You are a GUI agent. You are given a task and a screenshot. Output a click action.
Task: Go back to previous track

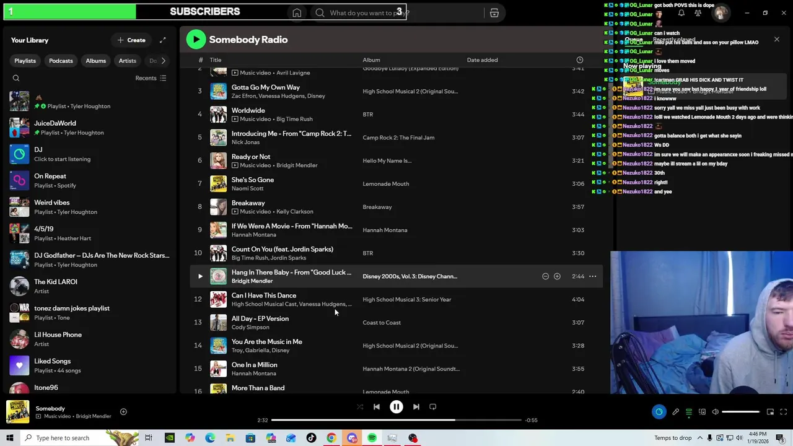tap(377, 407)
